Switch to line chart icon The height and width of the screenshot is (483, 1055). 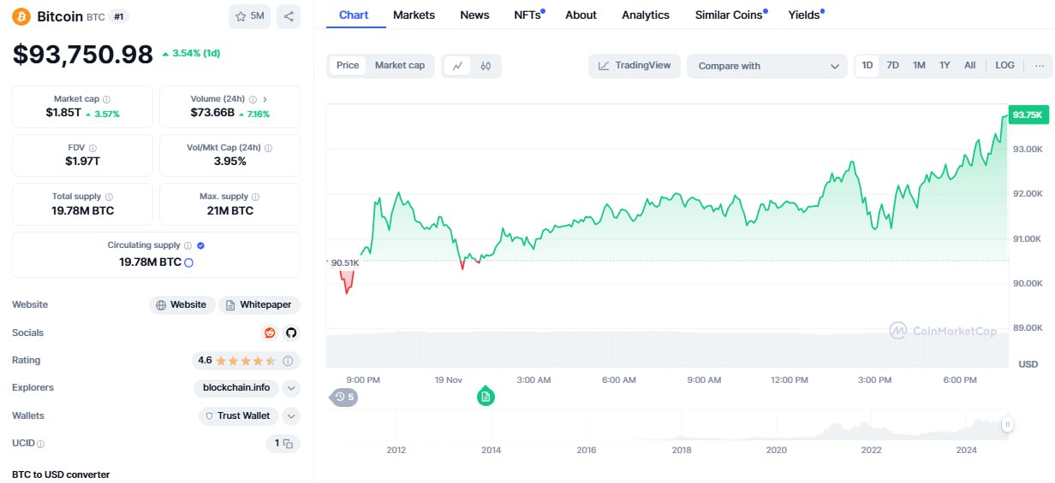(x=458, y=66)
